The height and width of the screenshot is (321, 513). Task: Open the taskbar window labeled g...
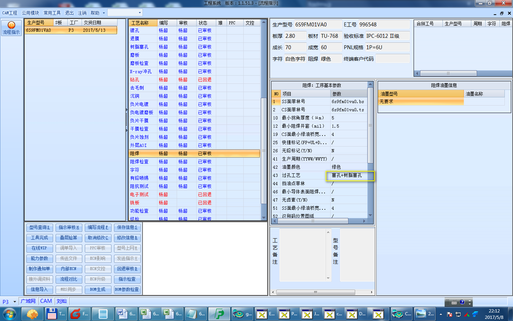[x=242, y=314]
